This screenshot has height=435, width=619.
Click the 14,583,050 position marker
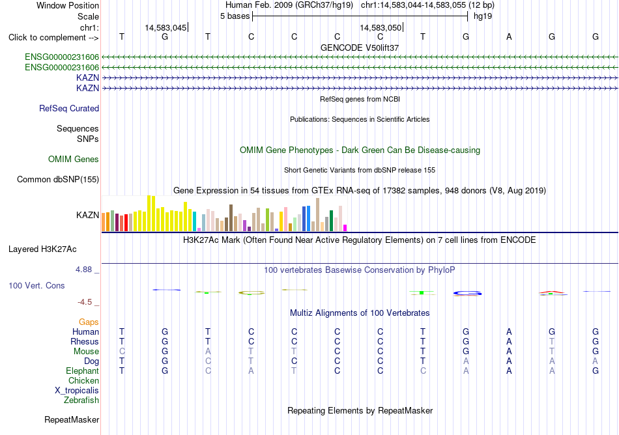click(381, 27)
